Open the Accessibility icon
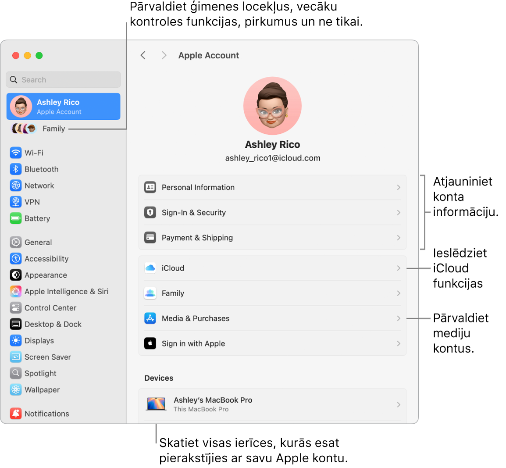This screenshot has width=506, height=468. point(15,259)
